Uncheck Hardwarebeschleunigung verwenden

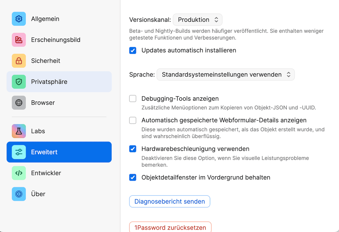coord(133,149)
